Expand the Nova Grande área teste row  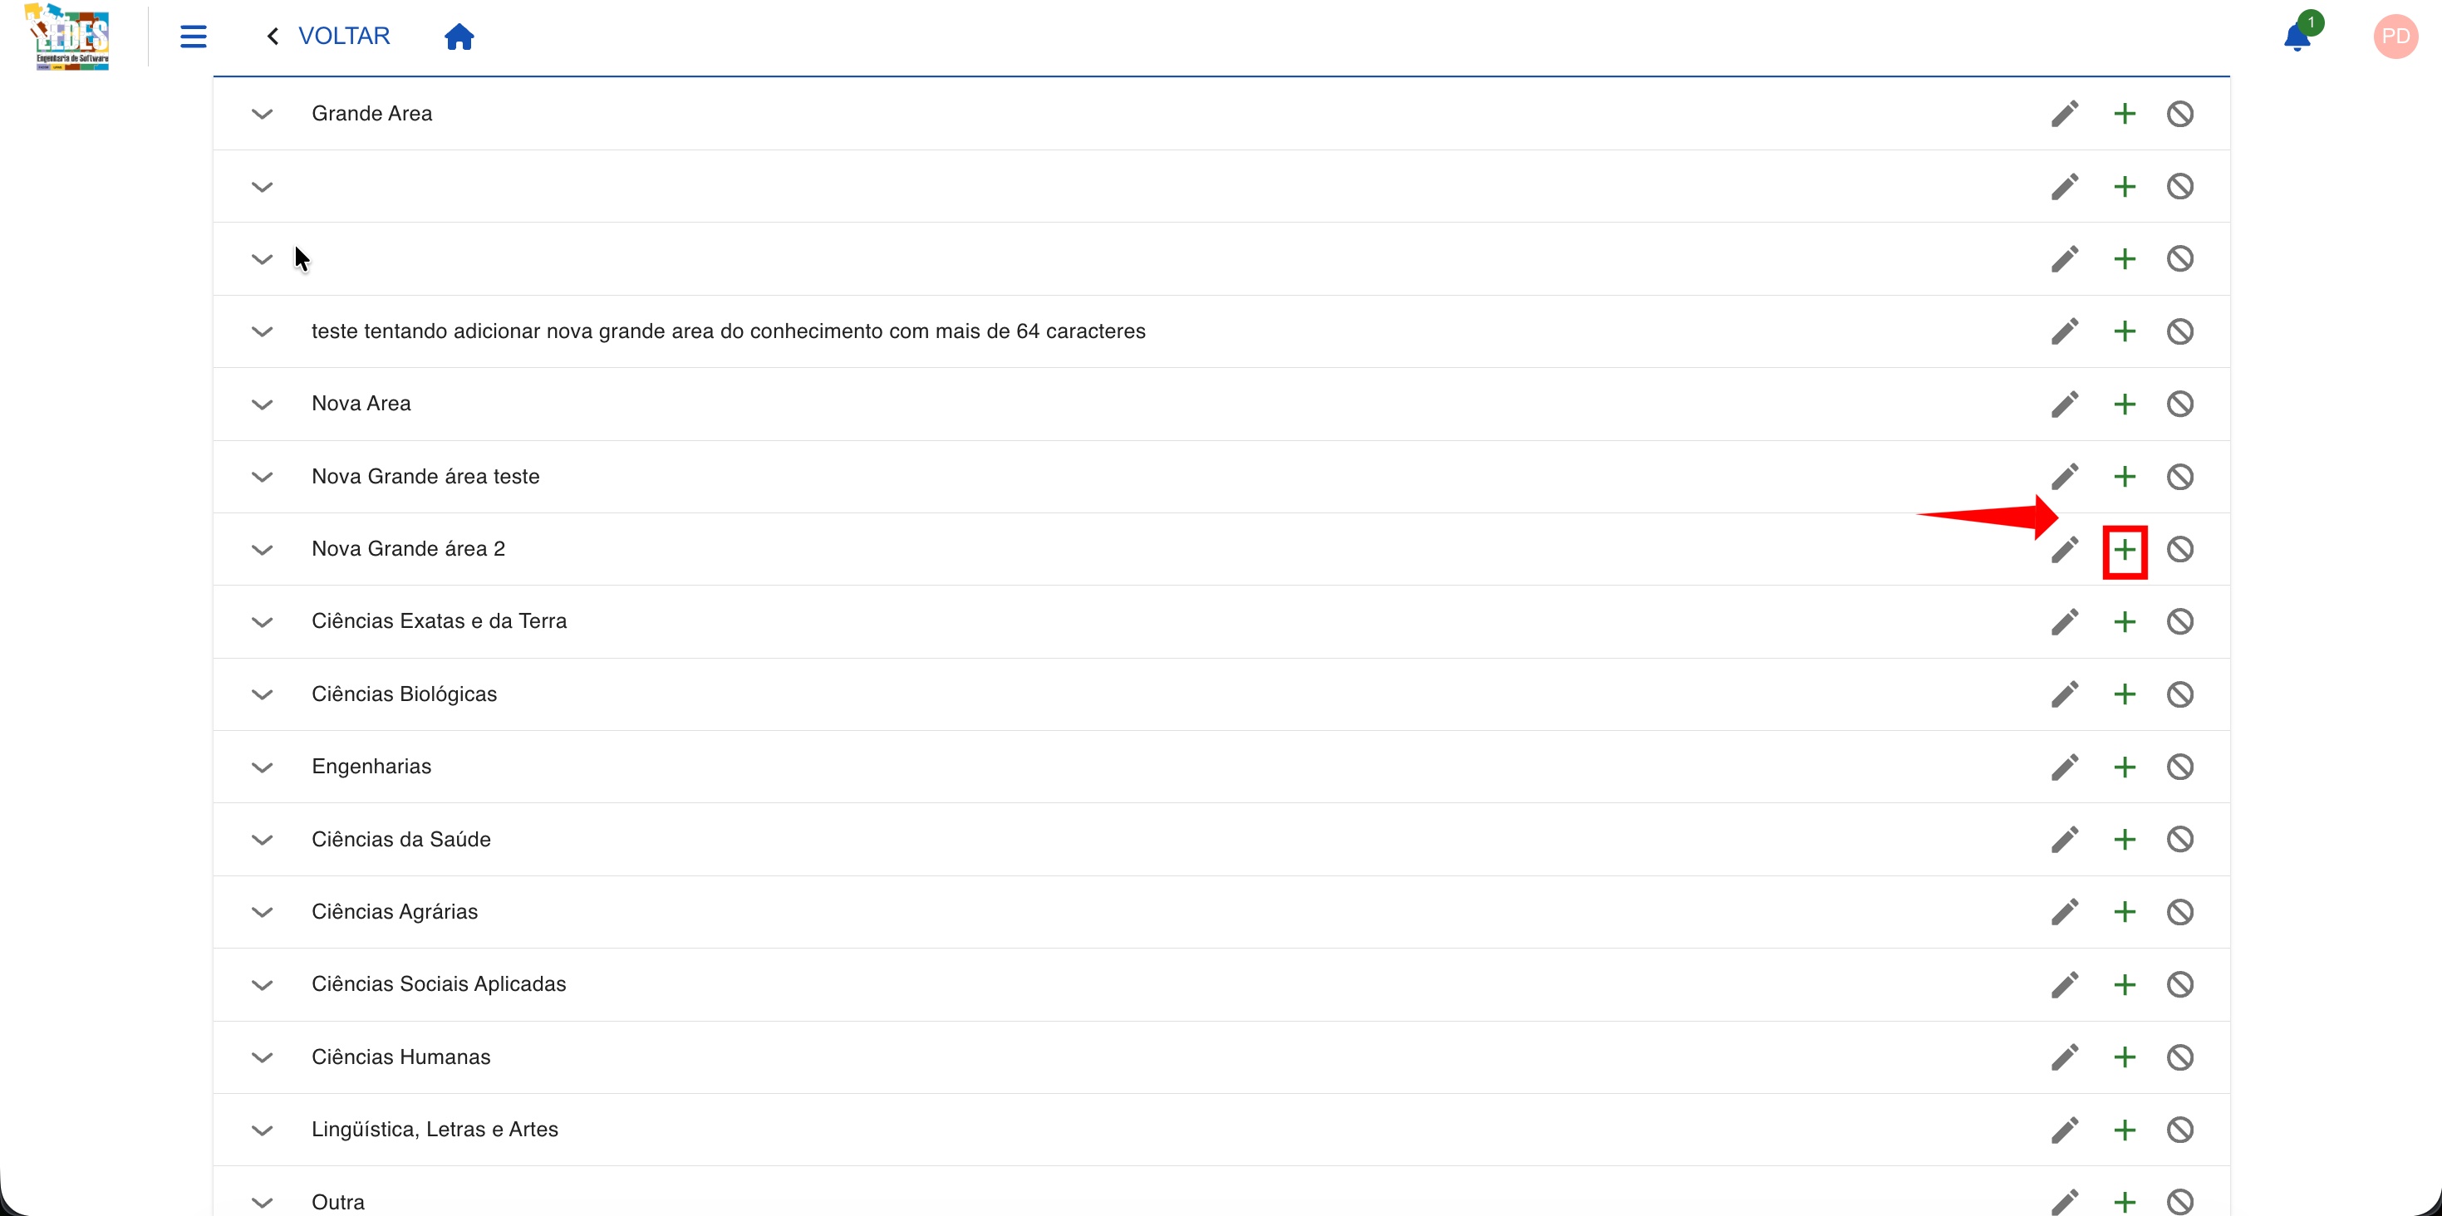click(x=262, y=477)
